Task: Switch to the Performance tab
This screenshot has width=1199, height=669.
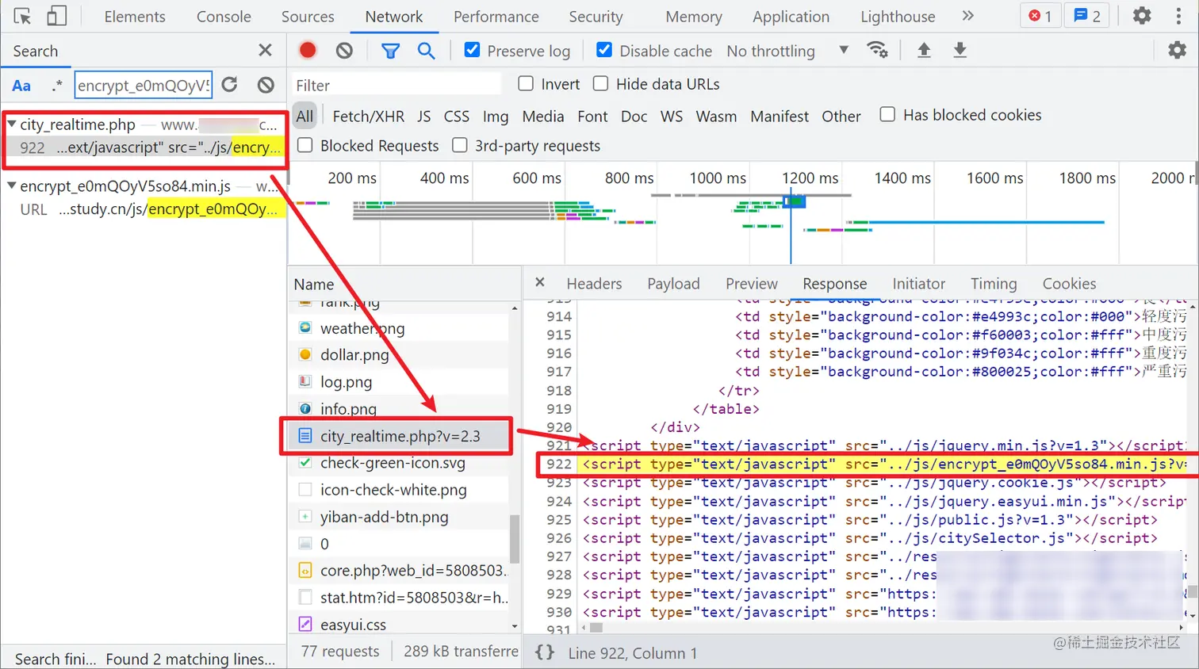Action: 496,17
